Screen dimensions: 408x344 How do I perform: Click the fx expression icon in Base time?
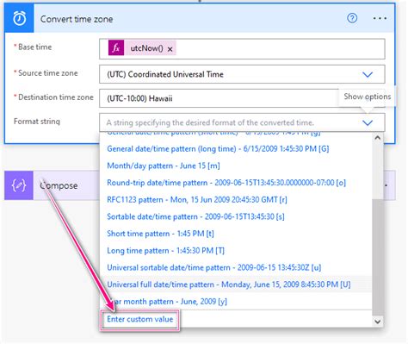click(x=116, y=48)
